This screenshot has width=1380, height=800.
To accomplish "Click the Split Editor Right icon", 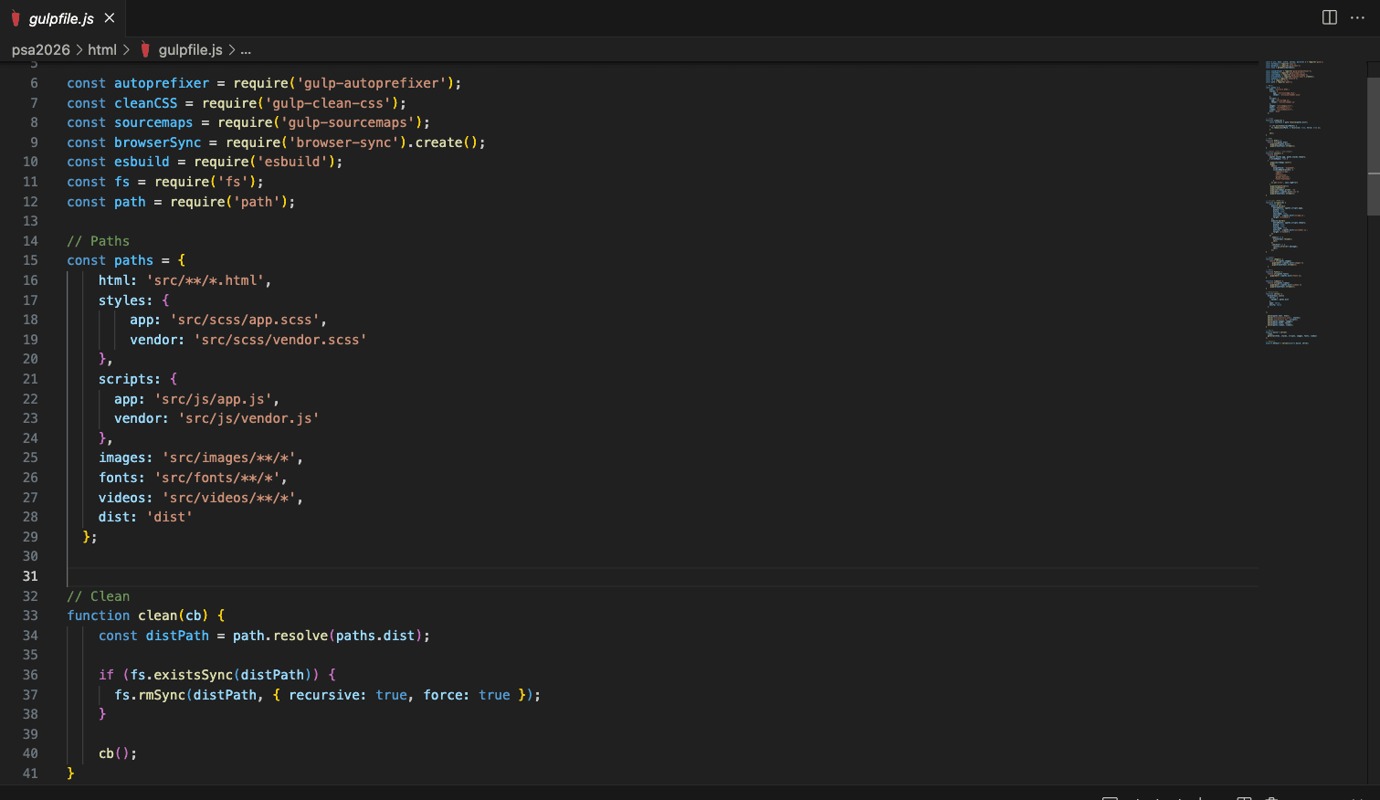I will 1330,18.
